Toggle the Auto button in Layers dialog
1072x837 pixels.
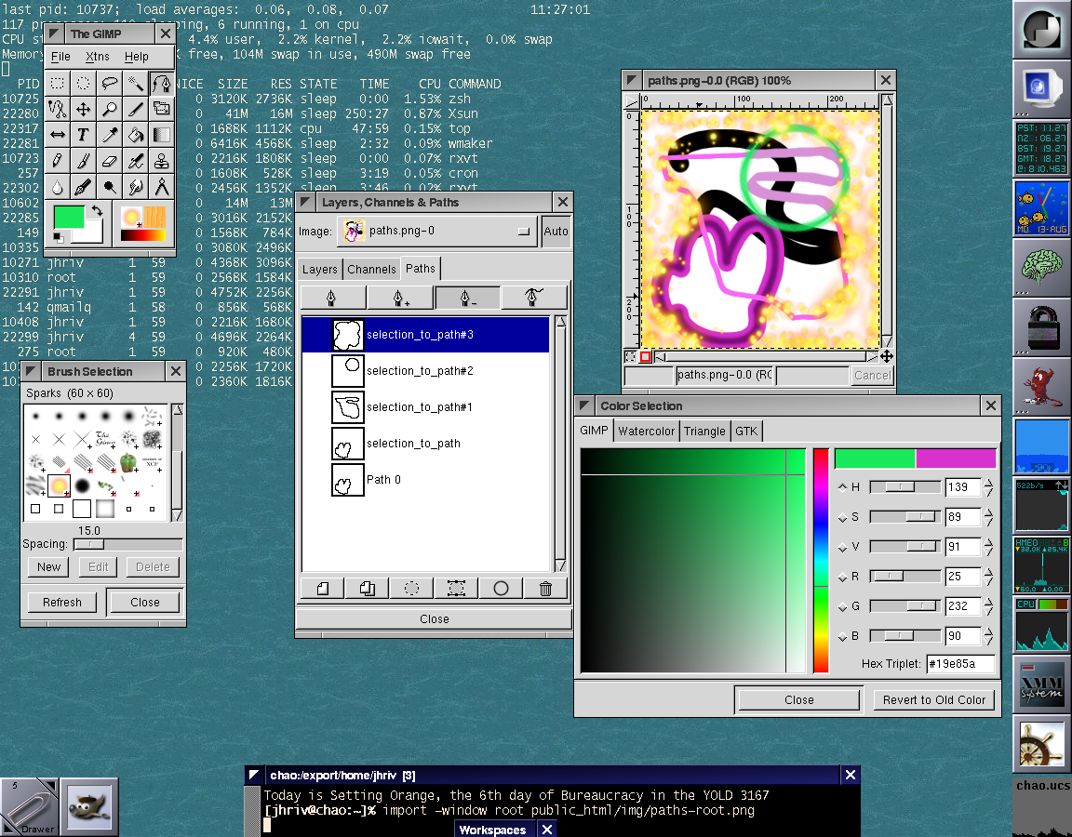pyautogui.click(x=556, y=232)
